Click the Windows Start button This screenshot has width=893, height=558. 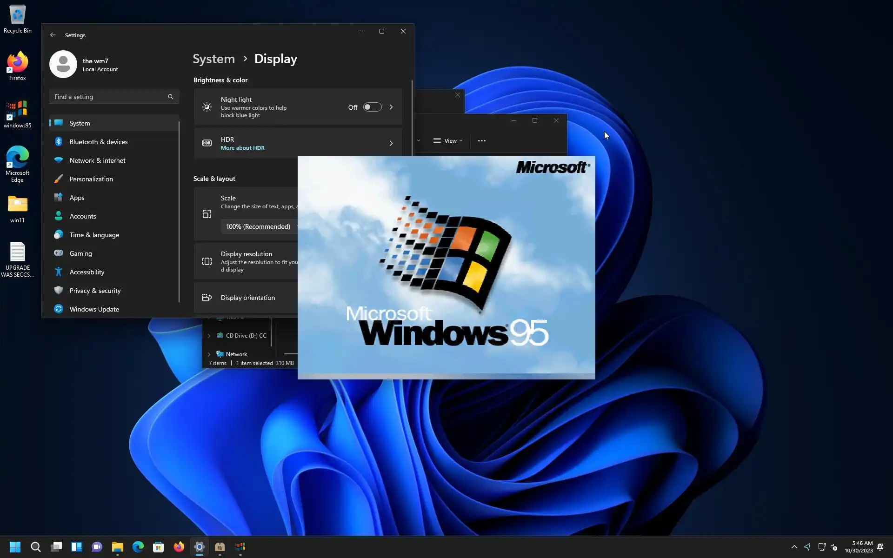[15, 547]
